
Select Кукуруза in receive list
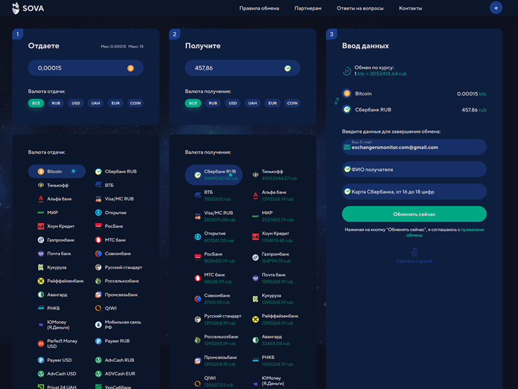click(273, 299)
